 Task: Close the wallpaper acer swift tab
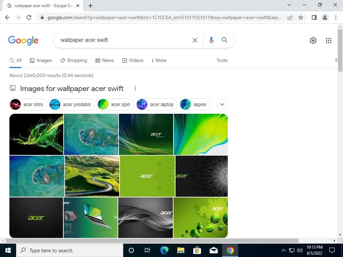[x=78, y=6]
